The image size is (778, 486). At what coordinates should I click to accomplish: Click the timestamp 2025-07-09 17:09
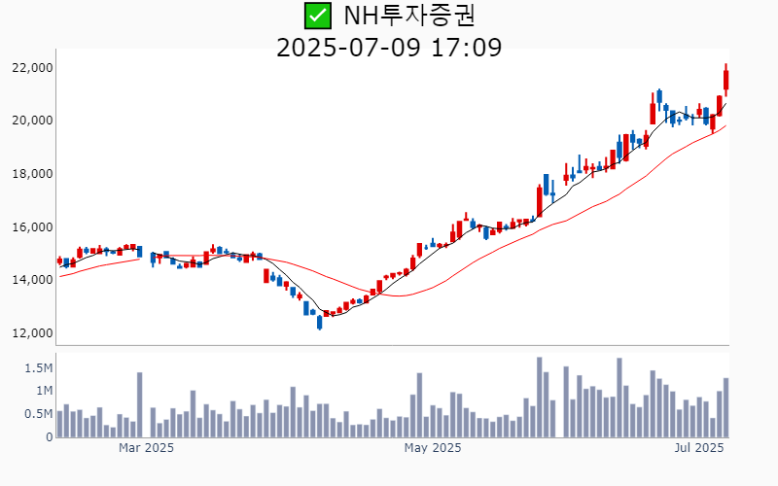click(389, 48)
